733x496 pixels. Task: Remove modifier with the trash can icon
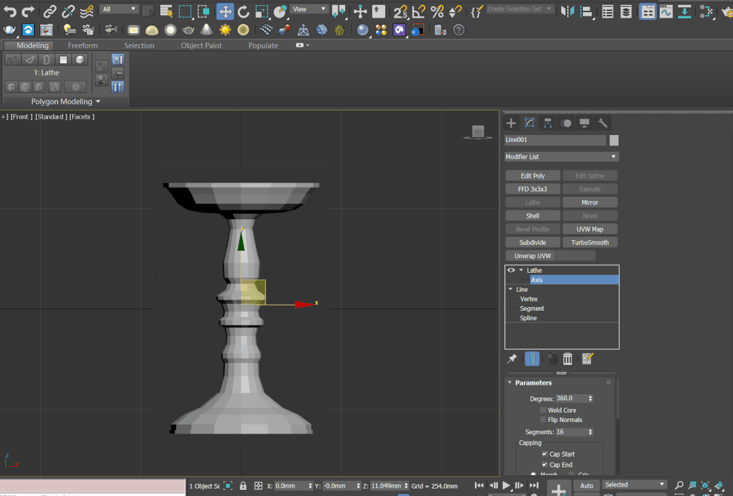click(x=567, y=359)
